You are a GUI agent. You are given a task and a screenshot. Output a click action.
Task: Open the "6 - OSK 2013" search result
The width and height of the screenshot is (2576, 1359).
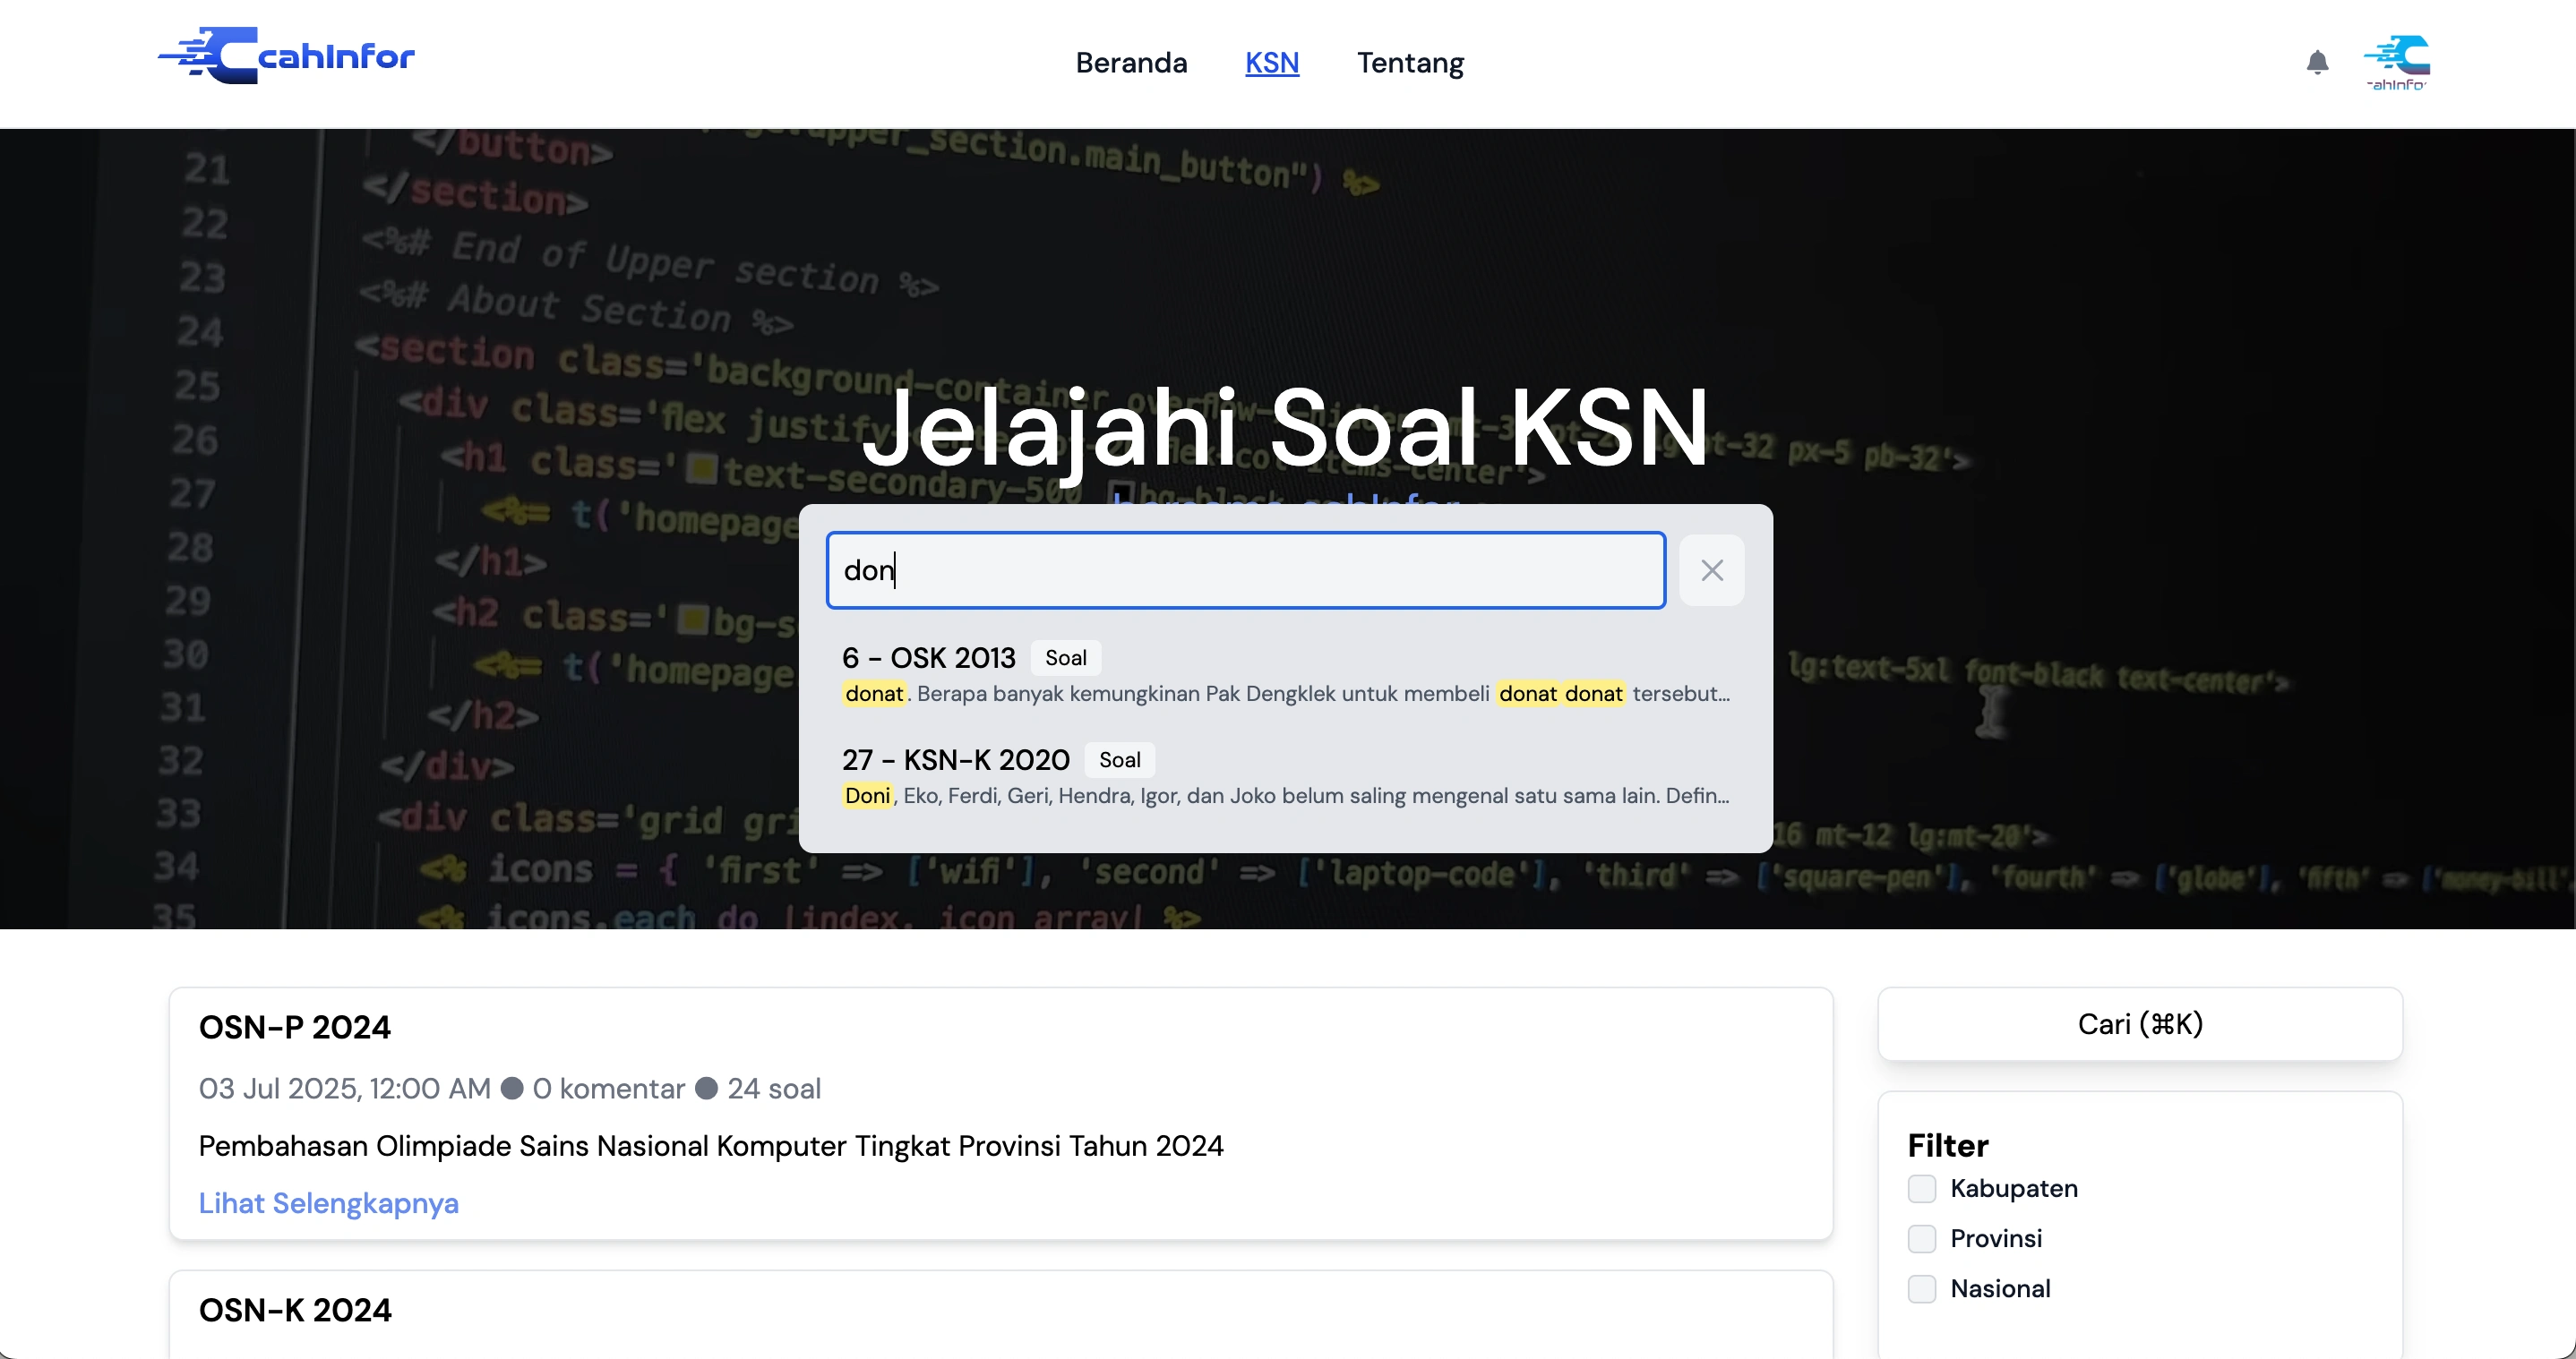click(x=928, y=657)
